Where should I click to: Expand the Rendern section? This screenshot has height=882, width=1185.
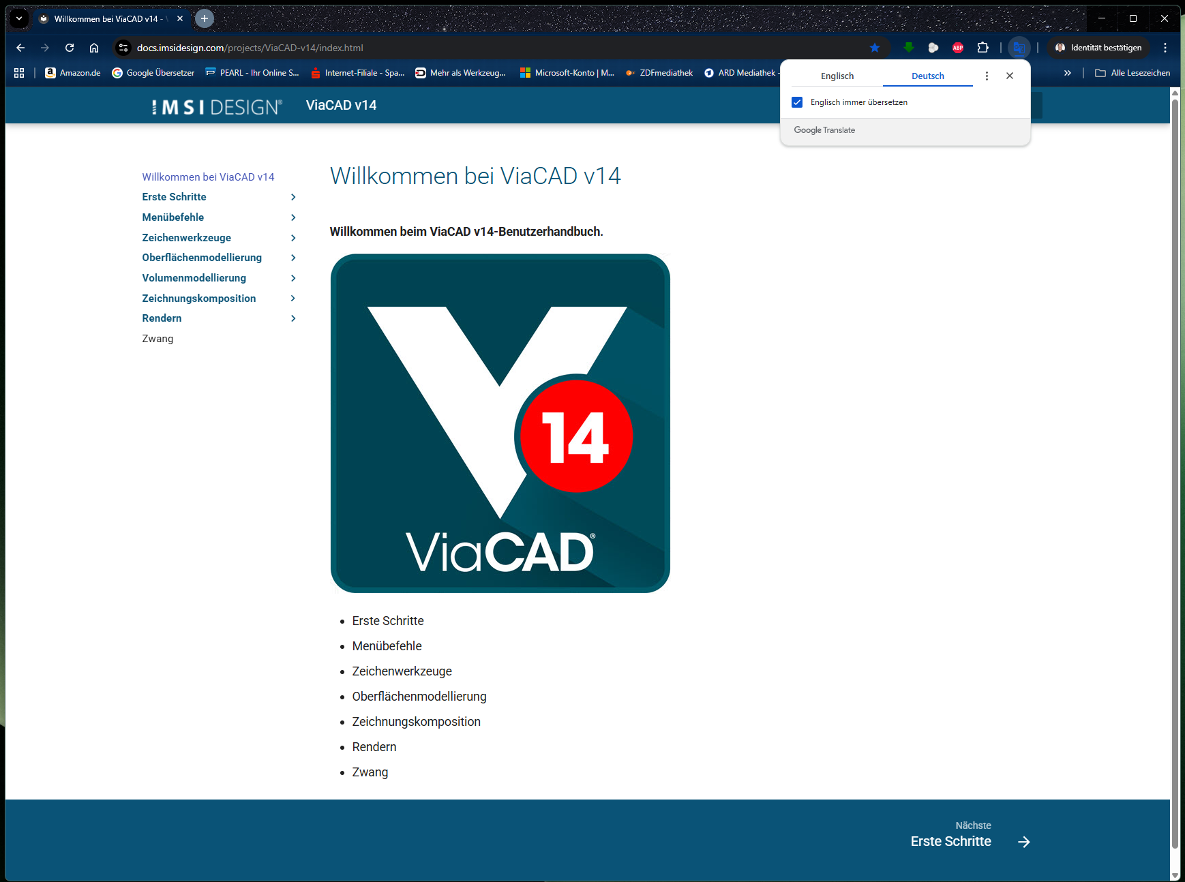(x=293, y=318)
